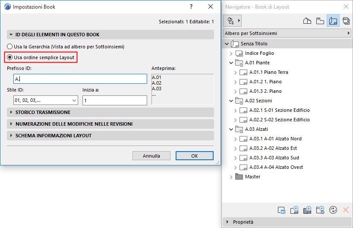Click the A.02 Sezioni subset folder icon

(x=239, y=101)
